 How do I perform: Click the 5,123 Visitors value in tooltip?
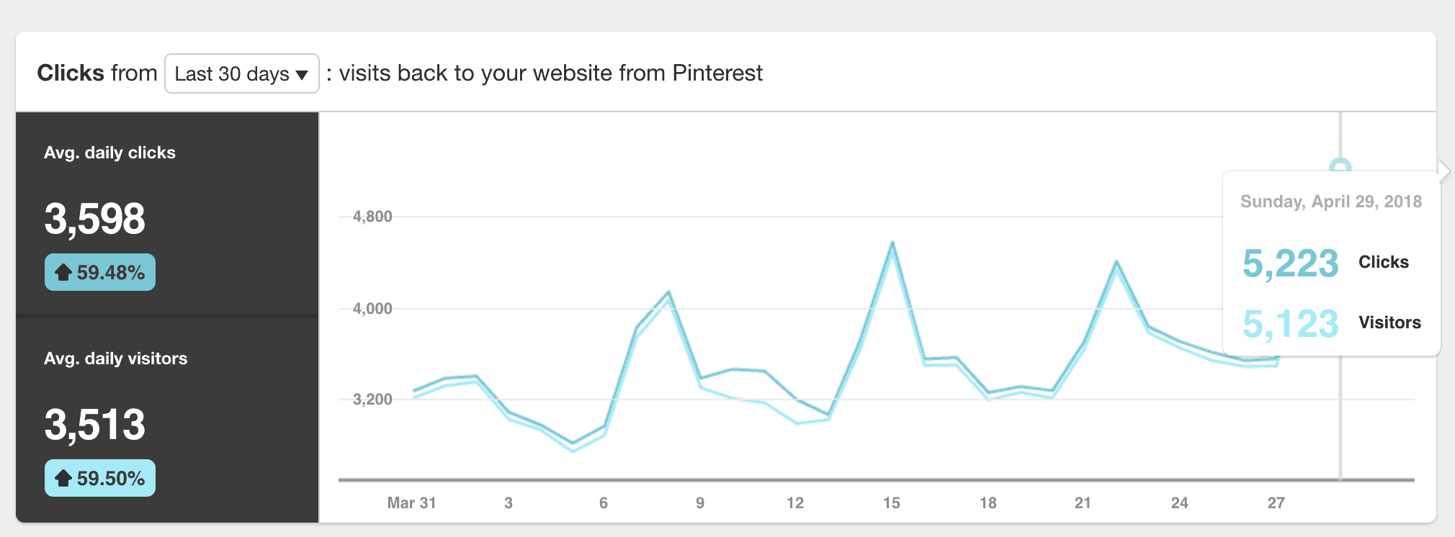point(1291,323)
